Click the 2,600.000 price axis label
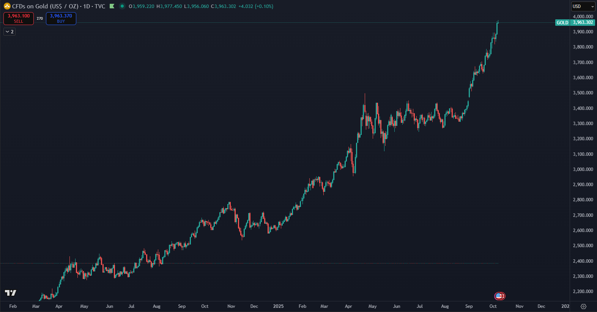The image size is (597, 312). point(583,230)
